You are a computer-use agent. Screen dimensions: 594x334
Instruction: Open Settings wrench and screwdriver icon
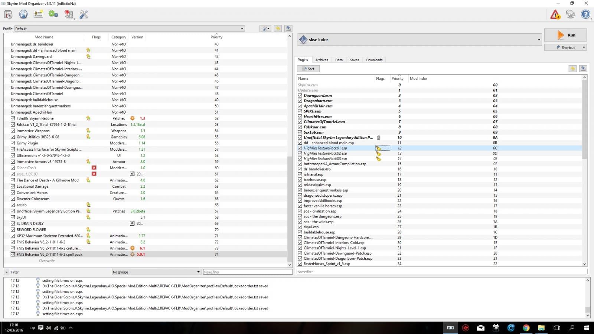84,14
